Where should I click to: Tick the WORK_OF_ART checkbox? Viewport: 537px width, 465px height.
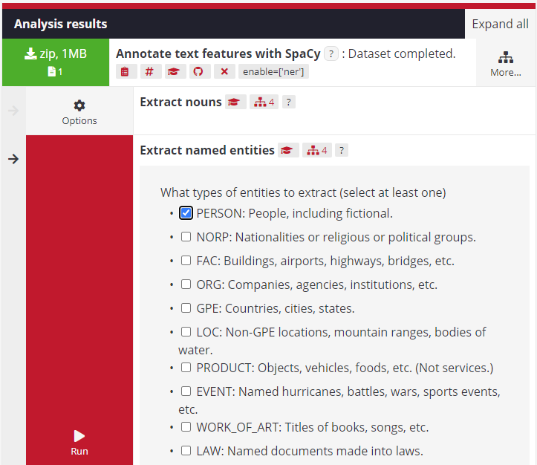186,427
